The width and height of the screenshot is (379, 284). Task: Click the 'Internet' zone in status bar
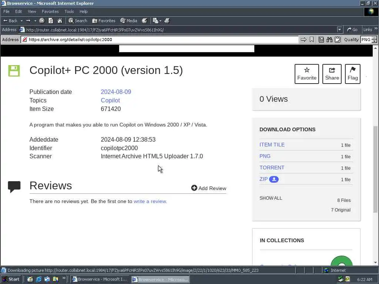tap(335, 270)
